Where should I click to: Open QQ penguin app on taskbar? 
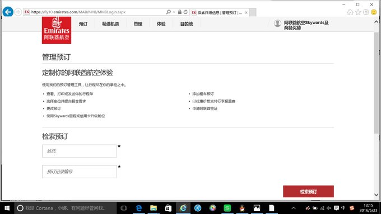tap(242, 208)
